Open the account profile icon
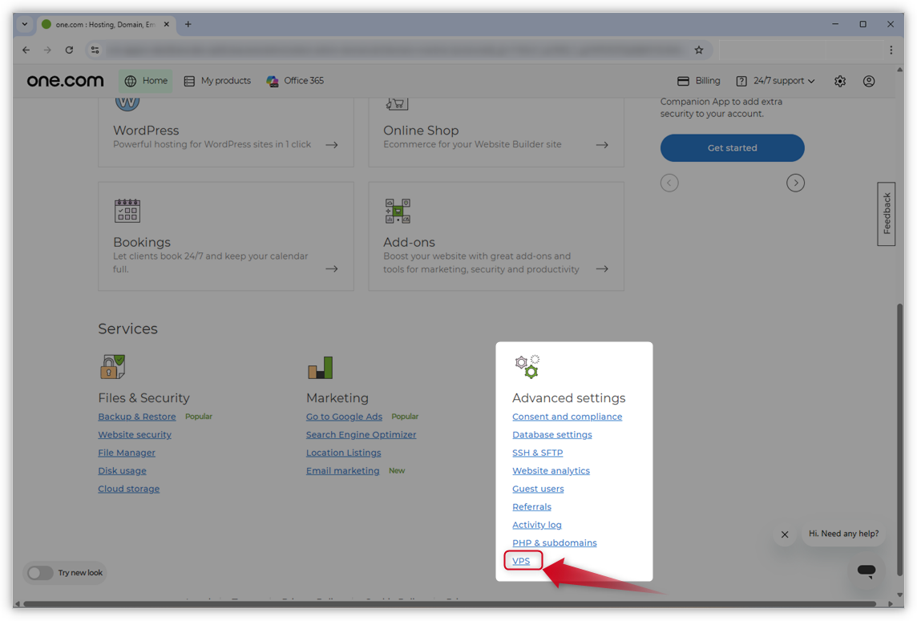This screenshot has width=917, height=621. [869, 81]
